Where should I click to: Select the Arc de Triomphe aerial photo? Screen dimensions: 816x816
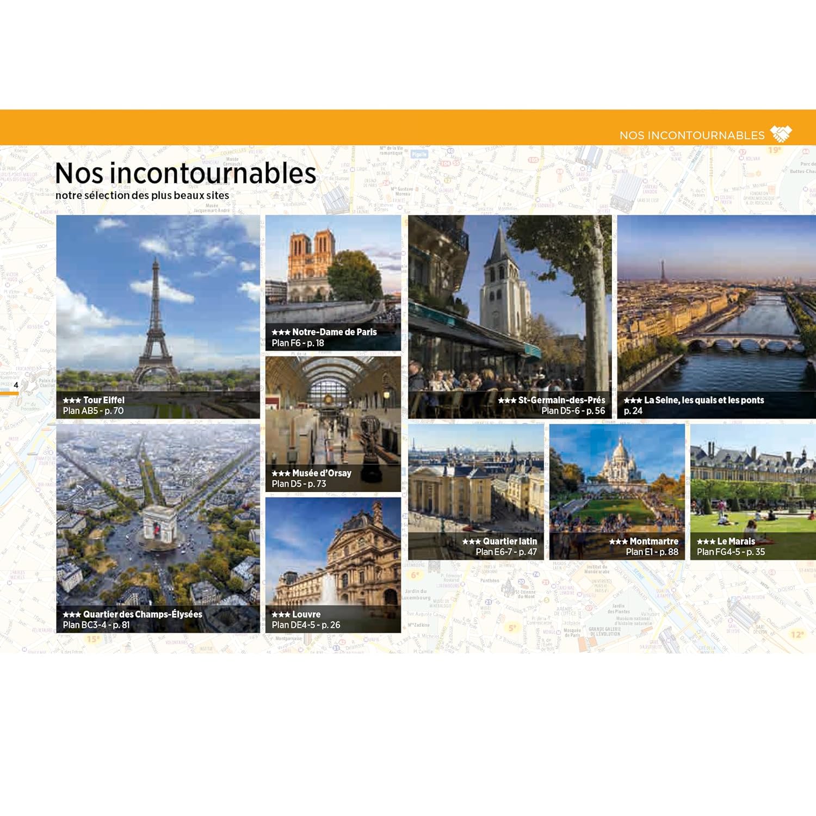pyautogui.click(x=158, y=517)
